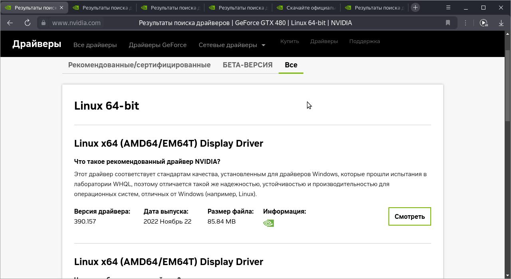Open the 'Все драйверы' menu item
Viewport: 511px width, 279px height.
pos(95,45)
